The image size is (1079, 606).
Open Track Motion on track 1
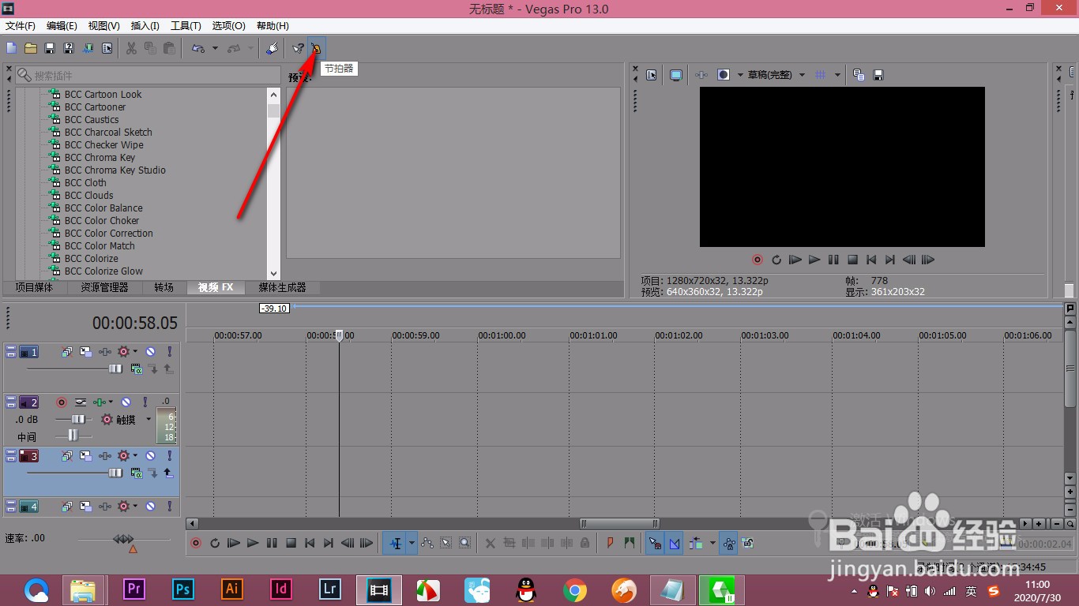(x=86, y=351)
